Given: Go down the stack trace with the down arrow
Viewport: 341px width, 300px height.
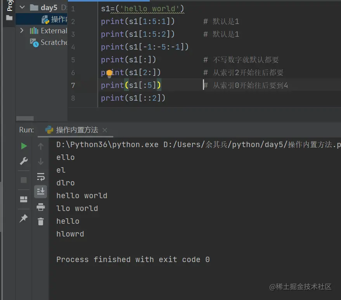Looking at the screenshot, I should pyautogui.click(x=41, y=161).
